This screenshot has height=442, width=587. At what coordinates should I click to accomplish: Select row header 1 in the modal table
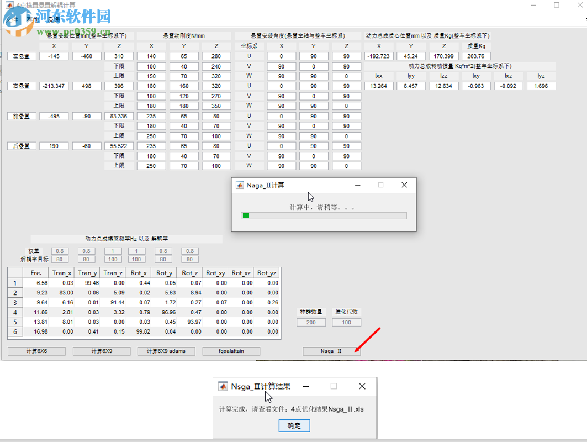tap(15, 283)
